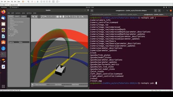Click the Gazebo copy icon
Image resolution: width=173 pixels, height=97 pixels.
click(x=76, y=17)
